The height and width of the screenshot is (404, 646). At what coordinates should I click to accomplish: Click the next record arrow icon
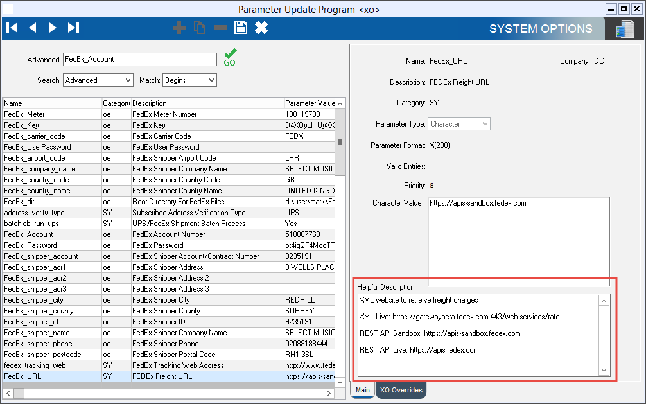(x=53, y=28)
